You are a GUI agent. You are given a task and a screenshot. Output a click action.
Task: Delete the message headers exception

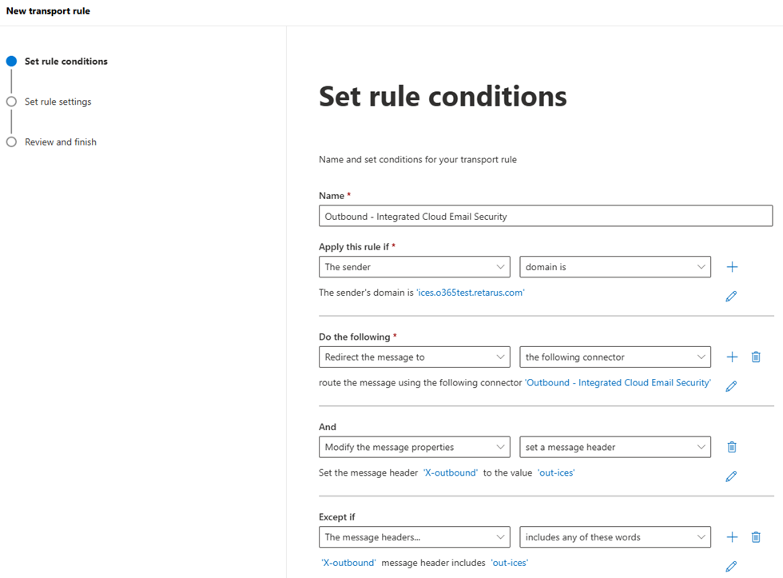756,537
